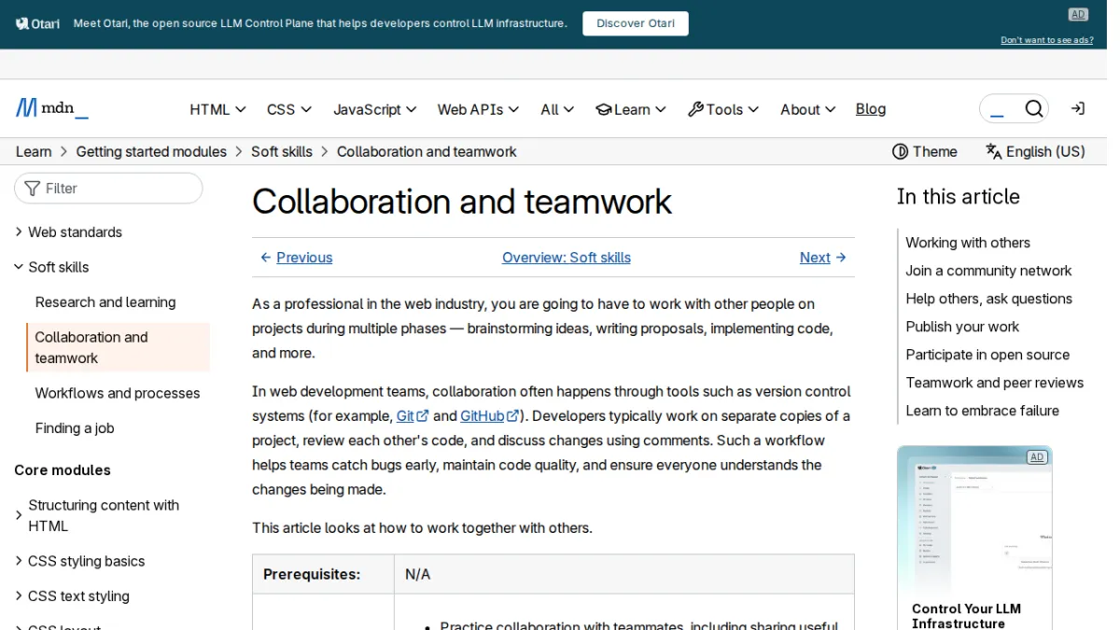
Task: Jump to Participate in open source section
Action: click(987, 355)
